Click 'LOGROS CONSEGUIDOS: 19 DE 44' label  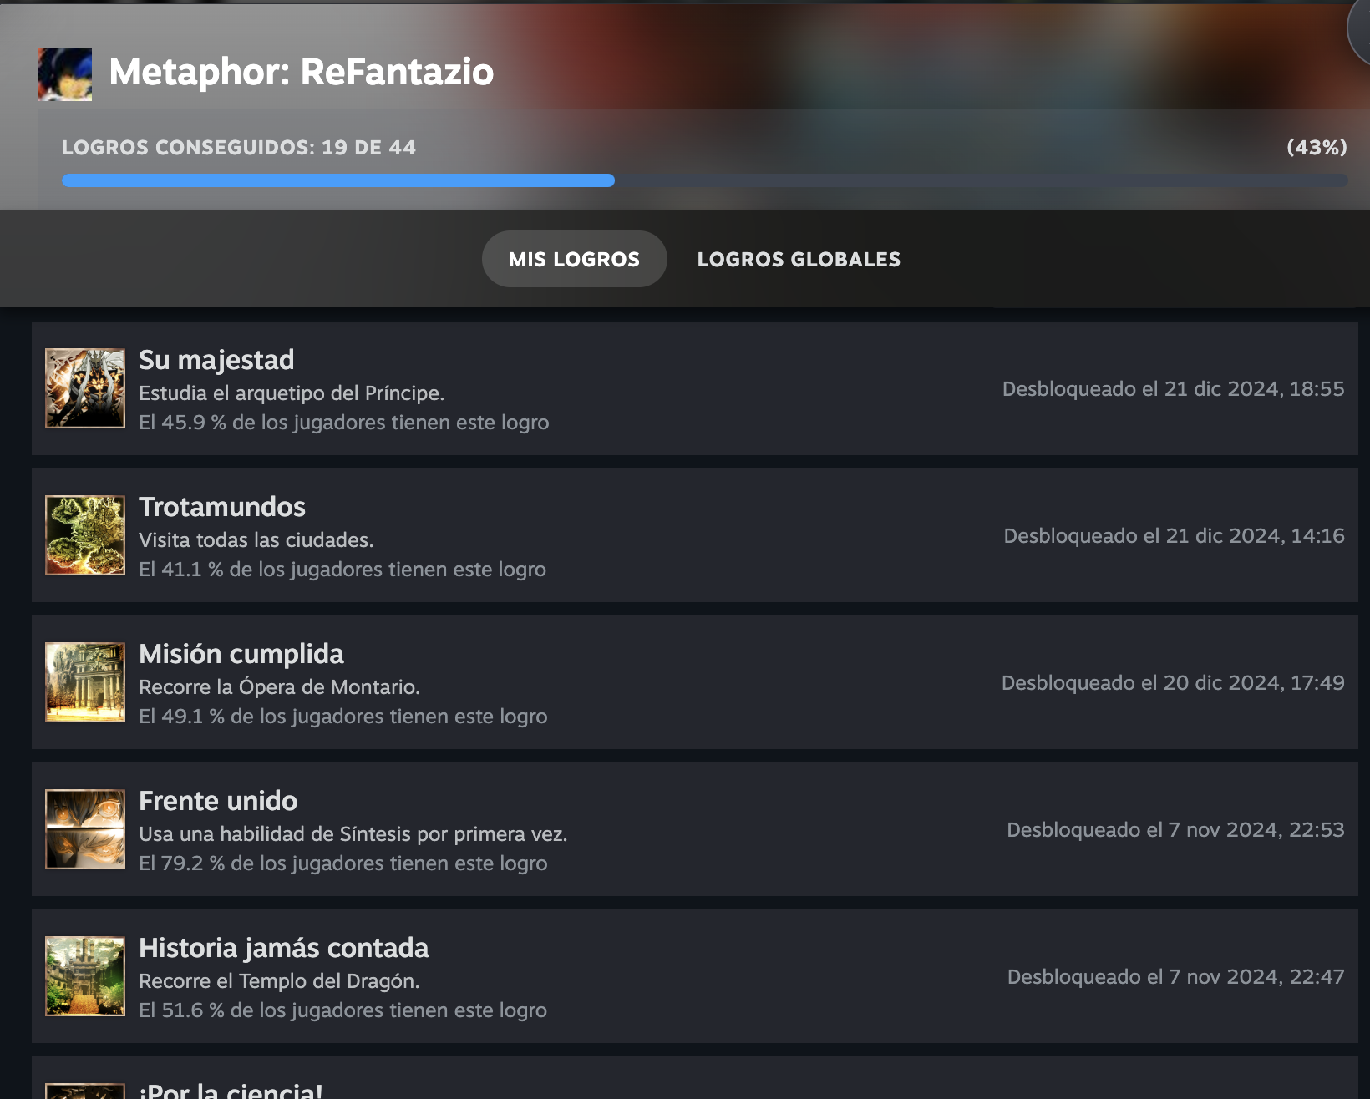point(239,148)
